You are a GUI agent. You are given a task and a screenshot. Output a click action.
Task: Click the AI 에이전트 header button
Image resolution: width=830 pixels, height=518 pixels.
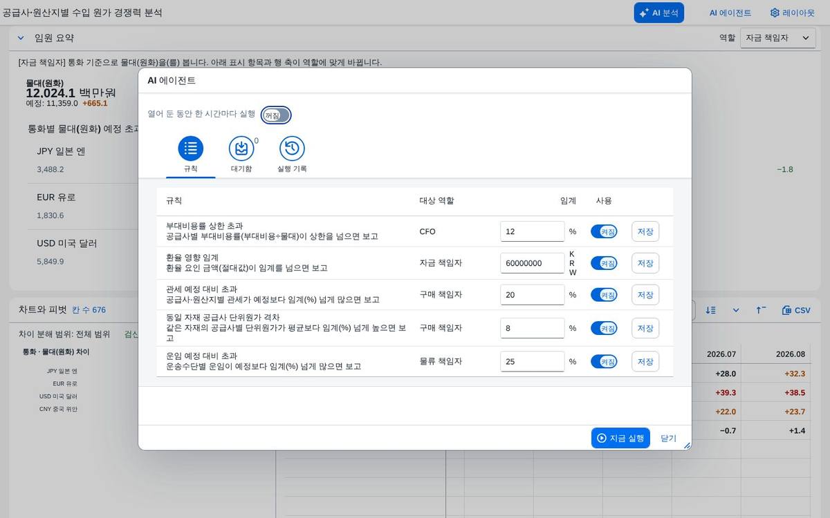730,12
